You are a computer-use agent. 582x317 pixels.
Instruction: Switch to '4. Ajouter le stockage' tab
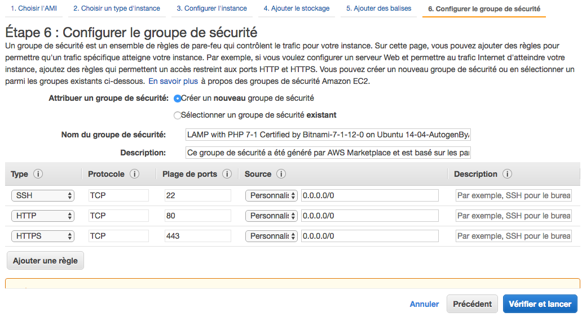coord(295,8)
